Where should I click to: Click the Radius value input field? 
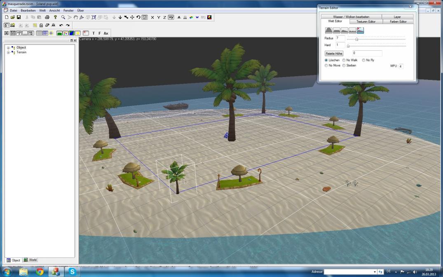coord(340,38)
